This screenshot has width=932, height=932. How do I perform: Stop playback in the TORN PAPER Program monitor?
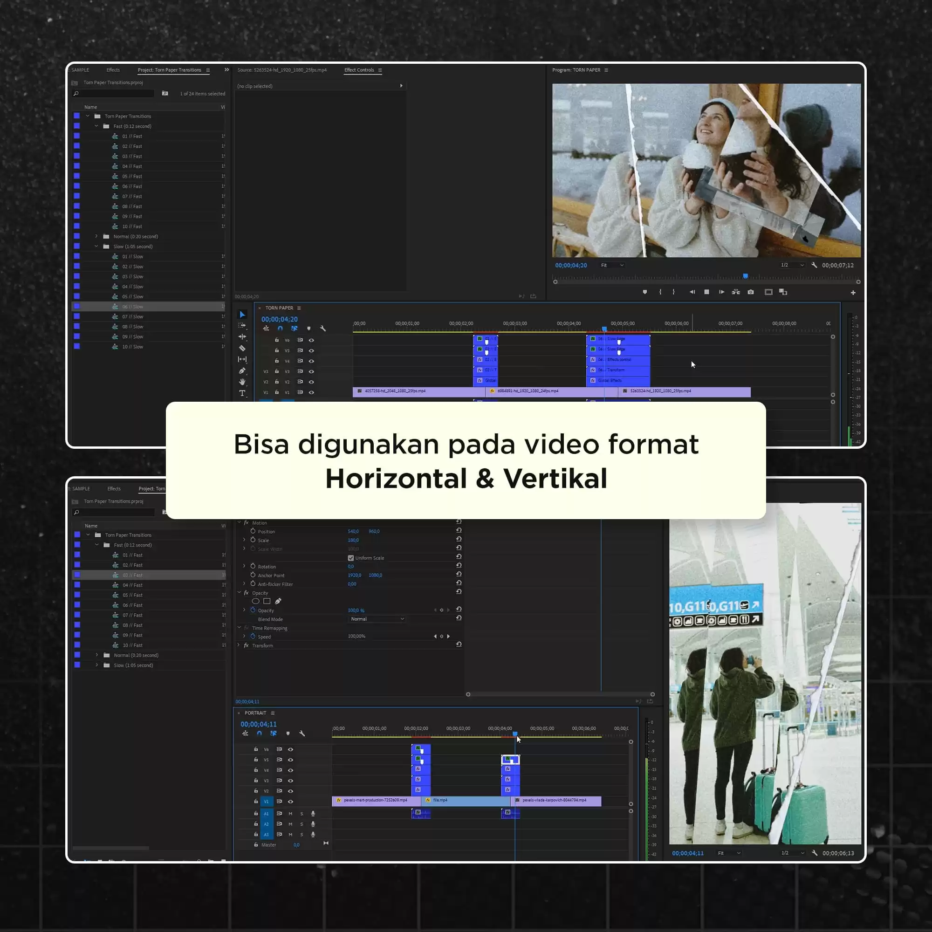[707, 292]
